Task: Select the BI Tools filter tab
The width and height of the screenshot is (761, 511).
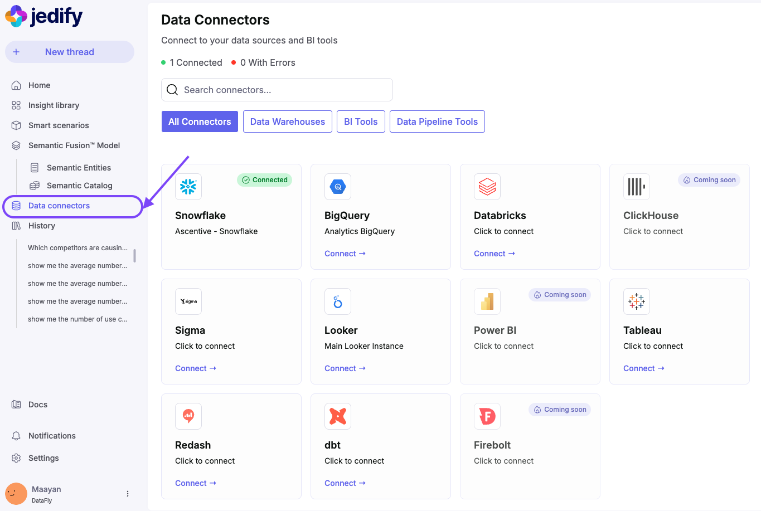Action: (x=361, y=121)
